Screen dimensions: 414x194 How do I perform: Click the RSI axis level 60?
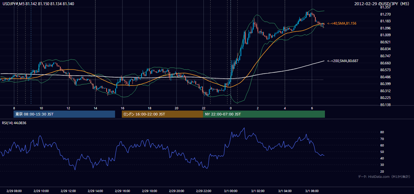382,145
